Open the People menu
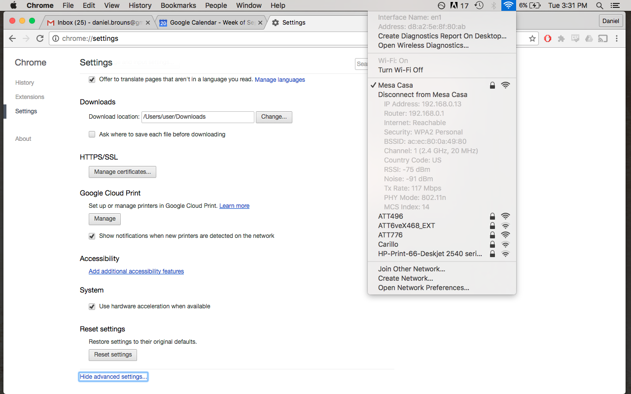 coord(216,5)
